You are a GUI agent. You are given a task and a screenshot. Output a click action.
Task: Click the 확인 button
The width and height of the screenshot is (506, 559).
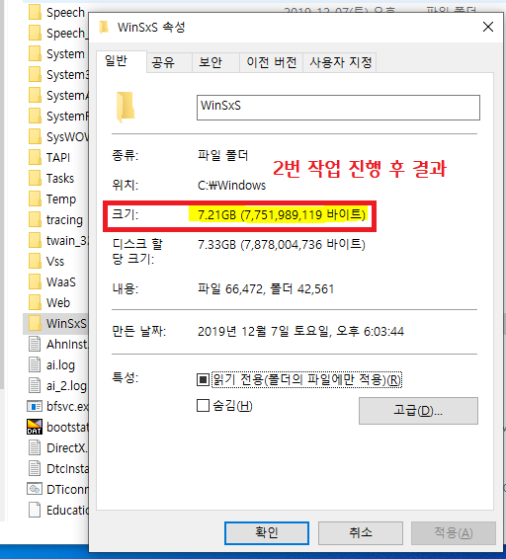[267, 533]
